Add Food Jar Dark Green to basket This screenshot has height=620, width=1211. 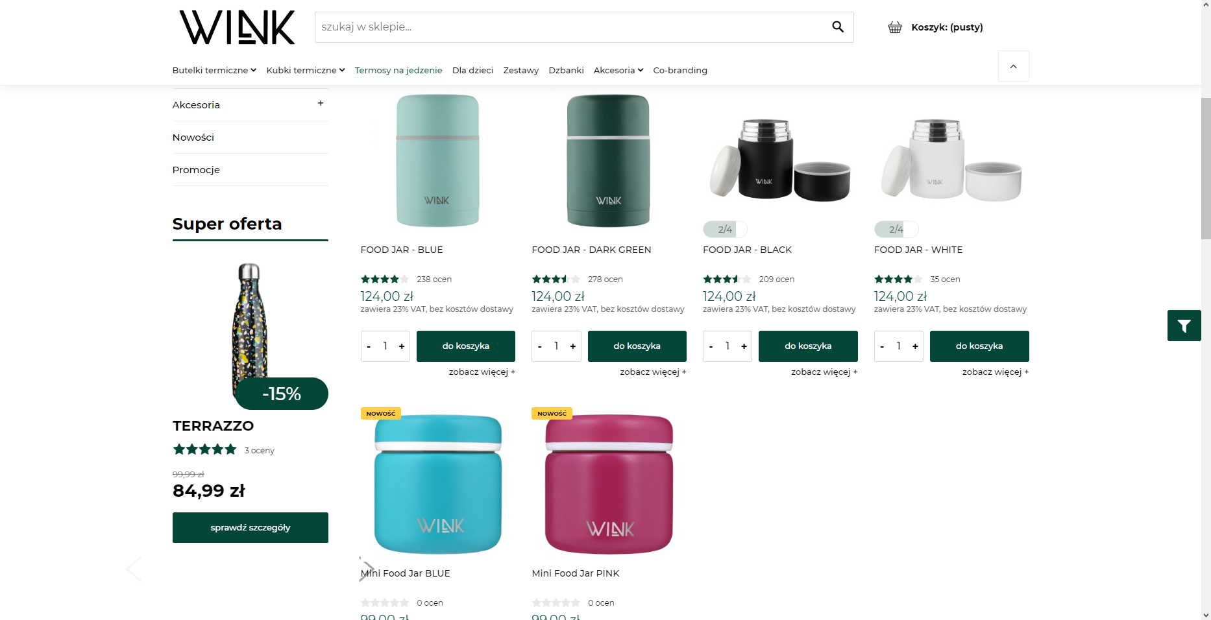tap(637, 346)
